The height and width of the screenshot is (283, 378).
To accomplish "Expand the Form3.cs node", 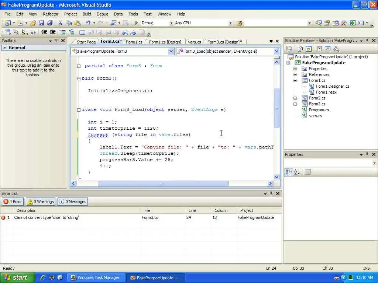I will [x=295, y=104].
